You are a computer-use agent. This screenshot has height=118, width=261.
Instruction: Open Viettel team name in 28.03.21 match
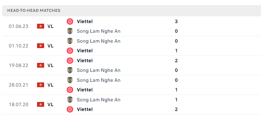tap(85, 90)
